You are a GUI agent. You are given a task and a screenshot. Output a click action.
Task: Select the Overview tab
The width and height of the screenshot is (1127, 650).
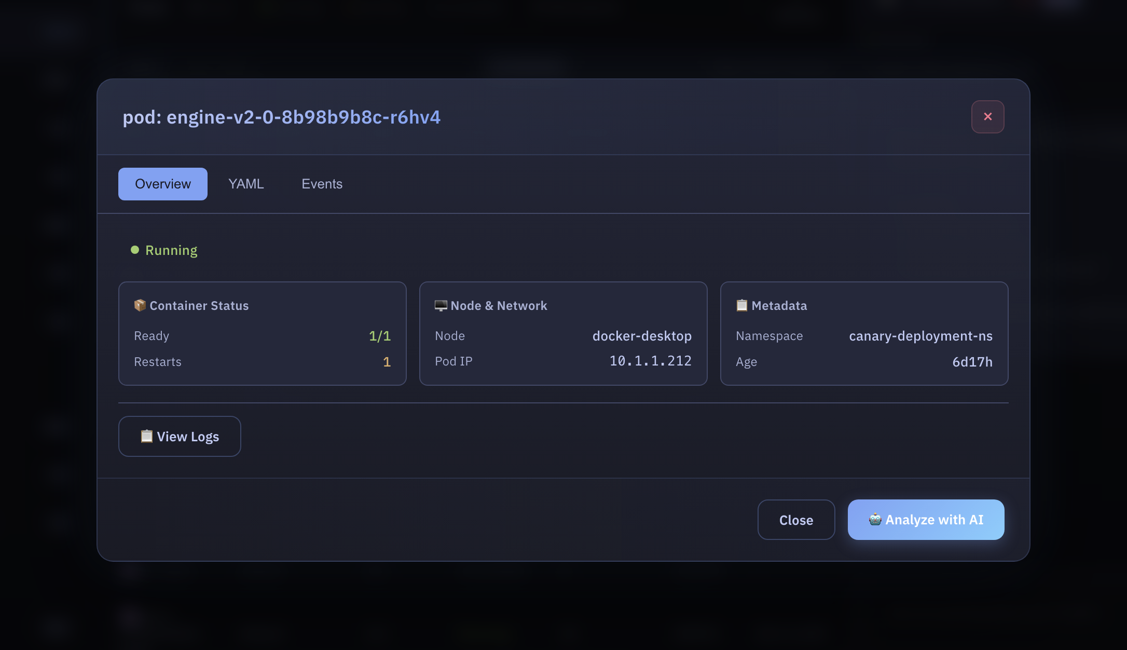(x=162, y=184)
